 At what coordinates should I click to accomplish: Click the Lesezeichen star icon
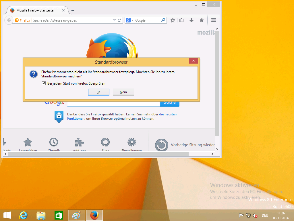pyautogui.click(x=28, y=142)
